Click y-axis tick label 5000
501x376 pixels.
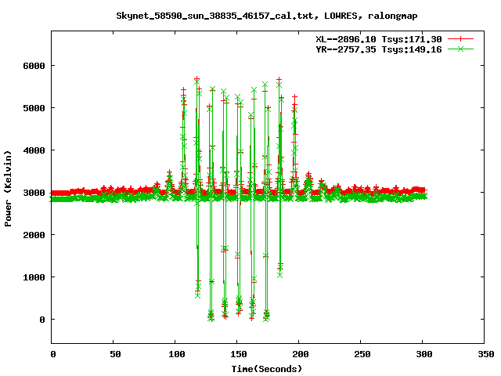34,108
